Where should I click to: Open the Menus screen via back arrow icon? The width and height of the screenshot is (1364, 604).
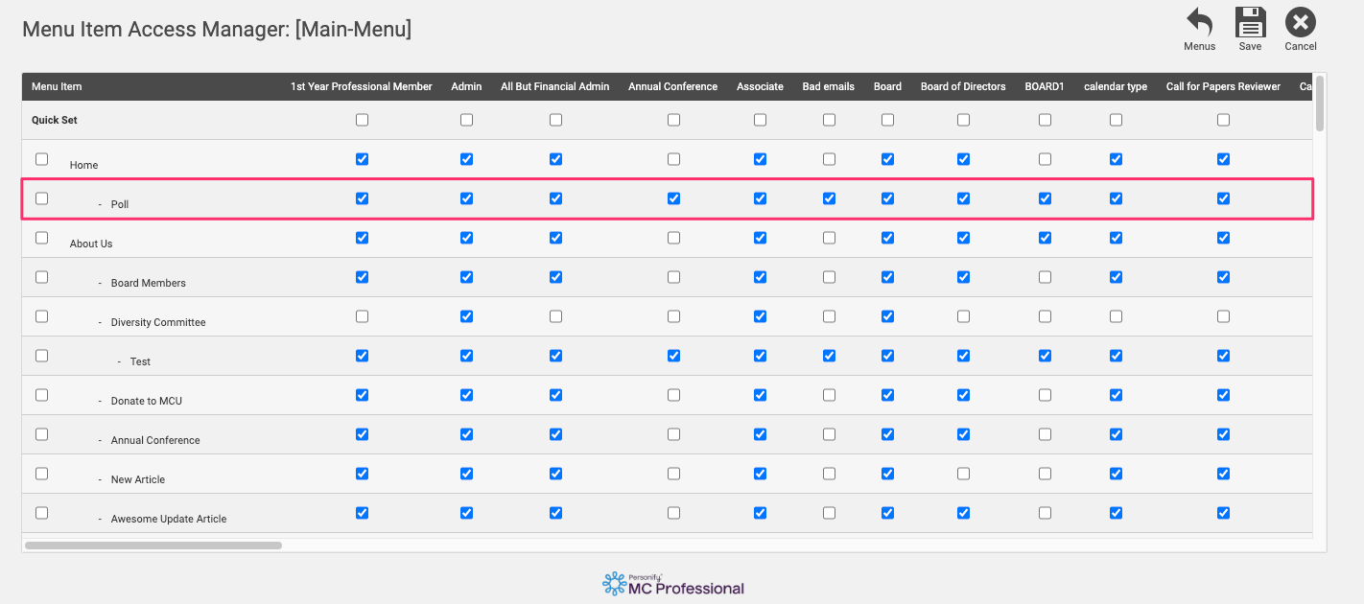point(1199,21)
